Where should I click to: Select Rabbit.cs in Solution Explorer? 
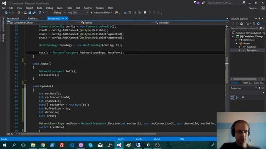pos(251,47)
